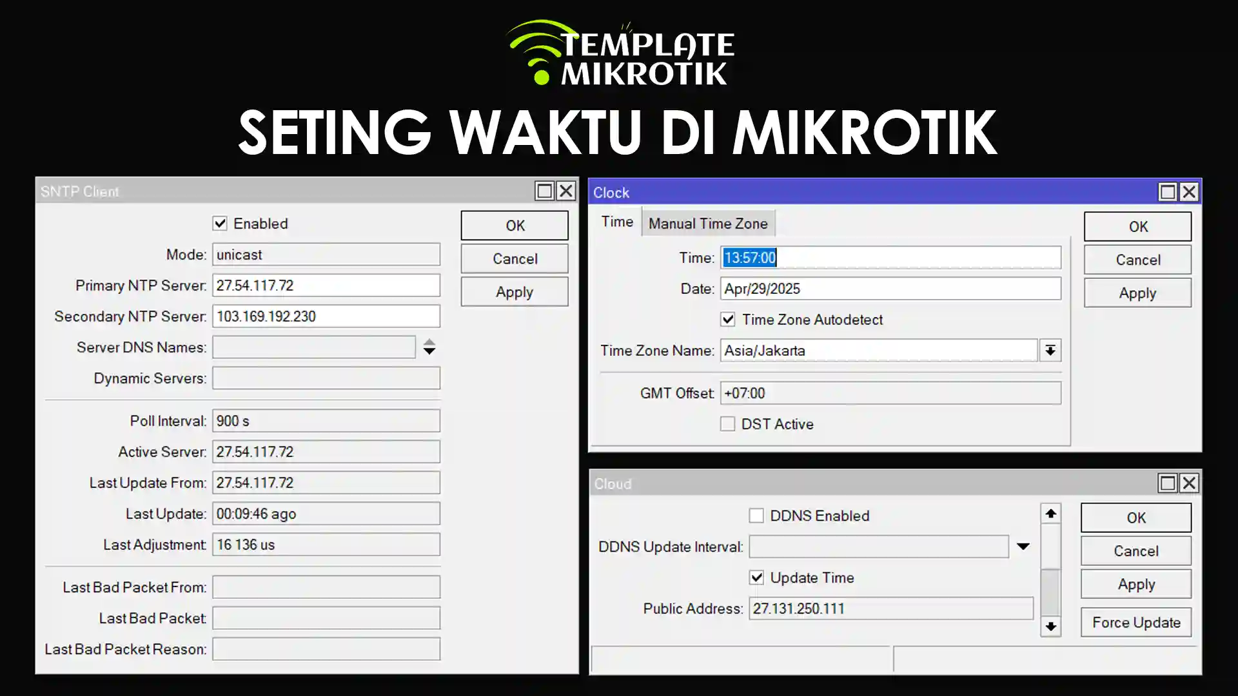Select the Time tab

(x=617, y=222)
